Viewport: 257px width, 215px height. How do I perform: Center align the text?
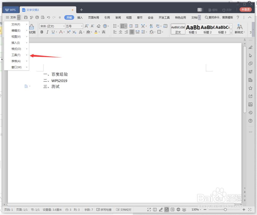tap(121, 32)
